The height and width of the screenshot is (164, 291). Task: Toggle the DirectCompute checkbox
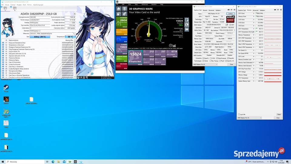click(x=217, y=58)
